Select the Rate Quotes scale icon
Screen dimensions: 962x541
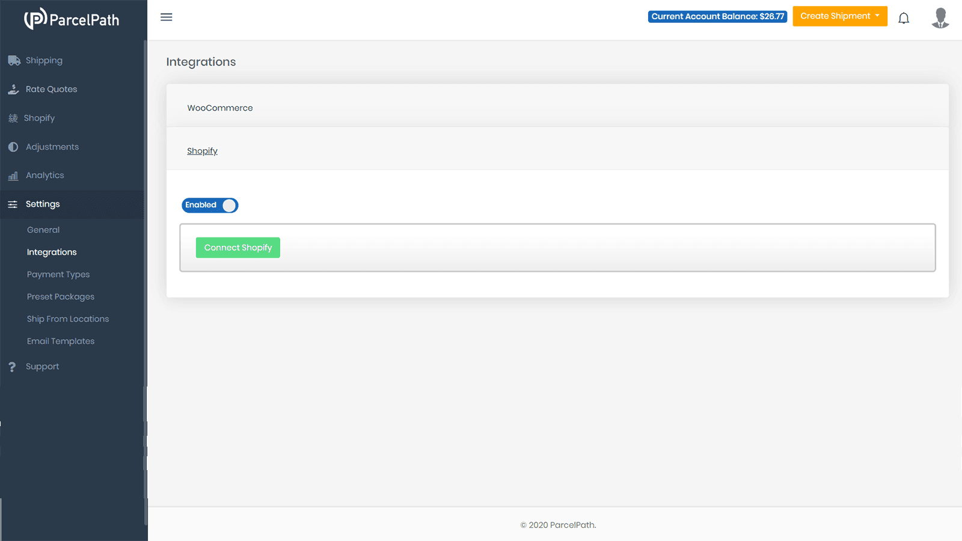click(x=13, y=89)
